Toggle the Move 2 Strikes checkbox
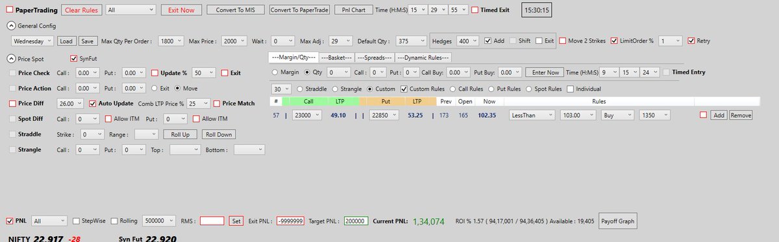 point(562,41)
